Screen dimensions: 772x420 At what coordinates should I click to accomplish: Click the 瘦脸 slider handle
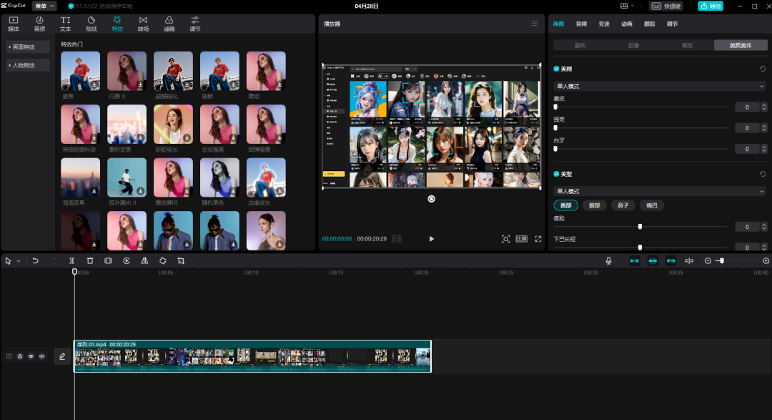[640, 227]
